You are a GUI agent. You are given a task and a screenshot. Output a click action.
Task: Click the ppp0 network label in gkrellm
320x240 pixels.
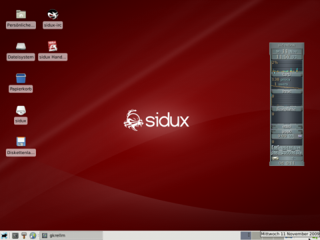point(287,131)
